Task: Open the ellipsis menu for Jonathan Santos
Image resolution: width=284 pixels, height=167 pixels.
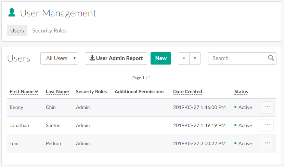Action: click(x=267, y=125)
